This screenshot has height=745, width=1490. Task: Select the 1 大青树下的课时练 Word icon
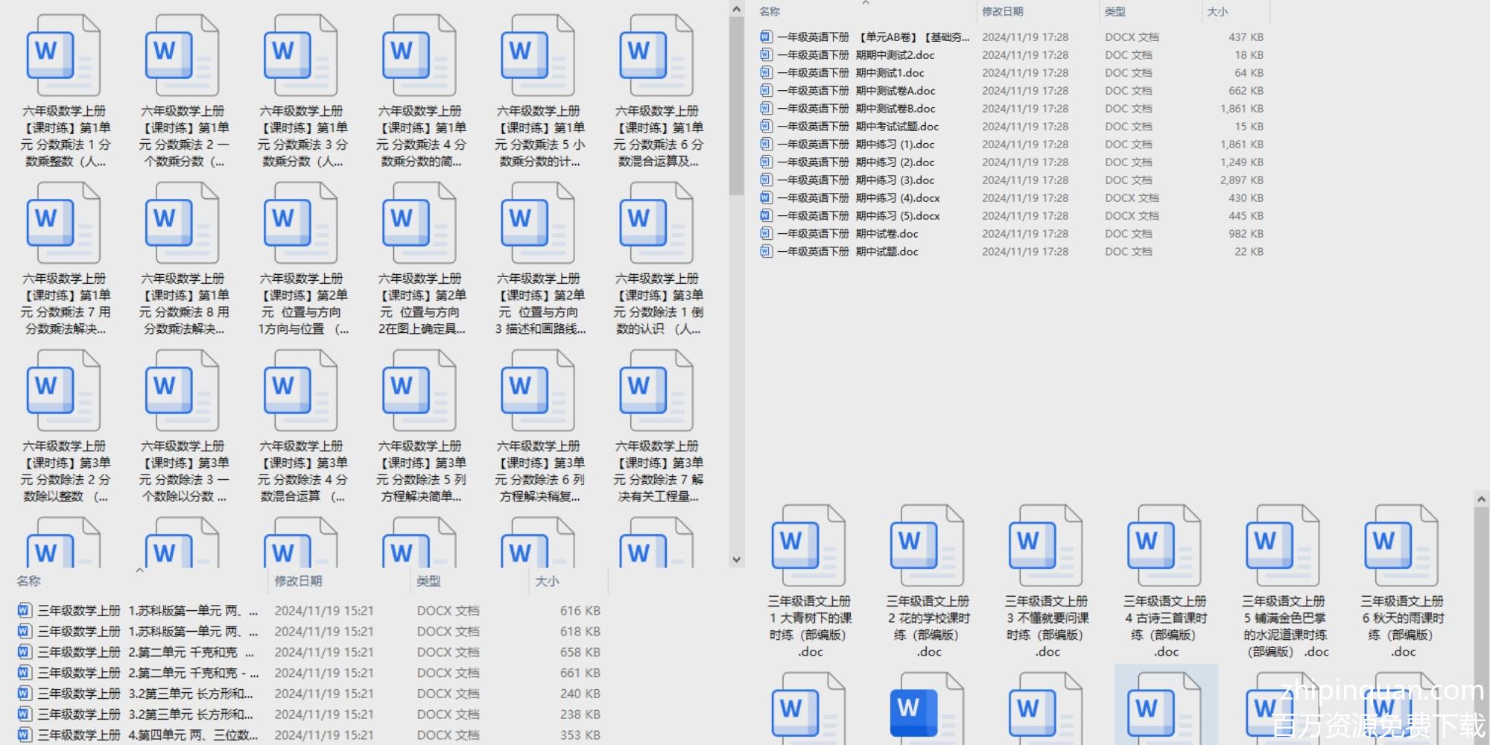point(809,547)
